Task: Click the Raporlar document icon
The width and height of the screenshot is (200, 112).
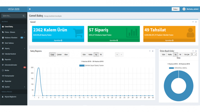Action: coord(3,60)
